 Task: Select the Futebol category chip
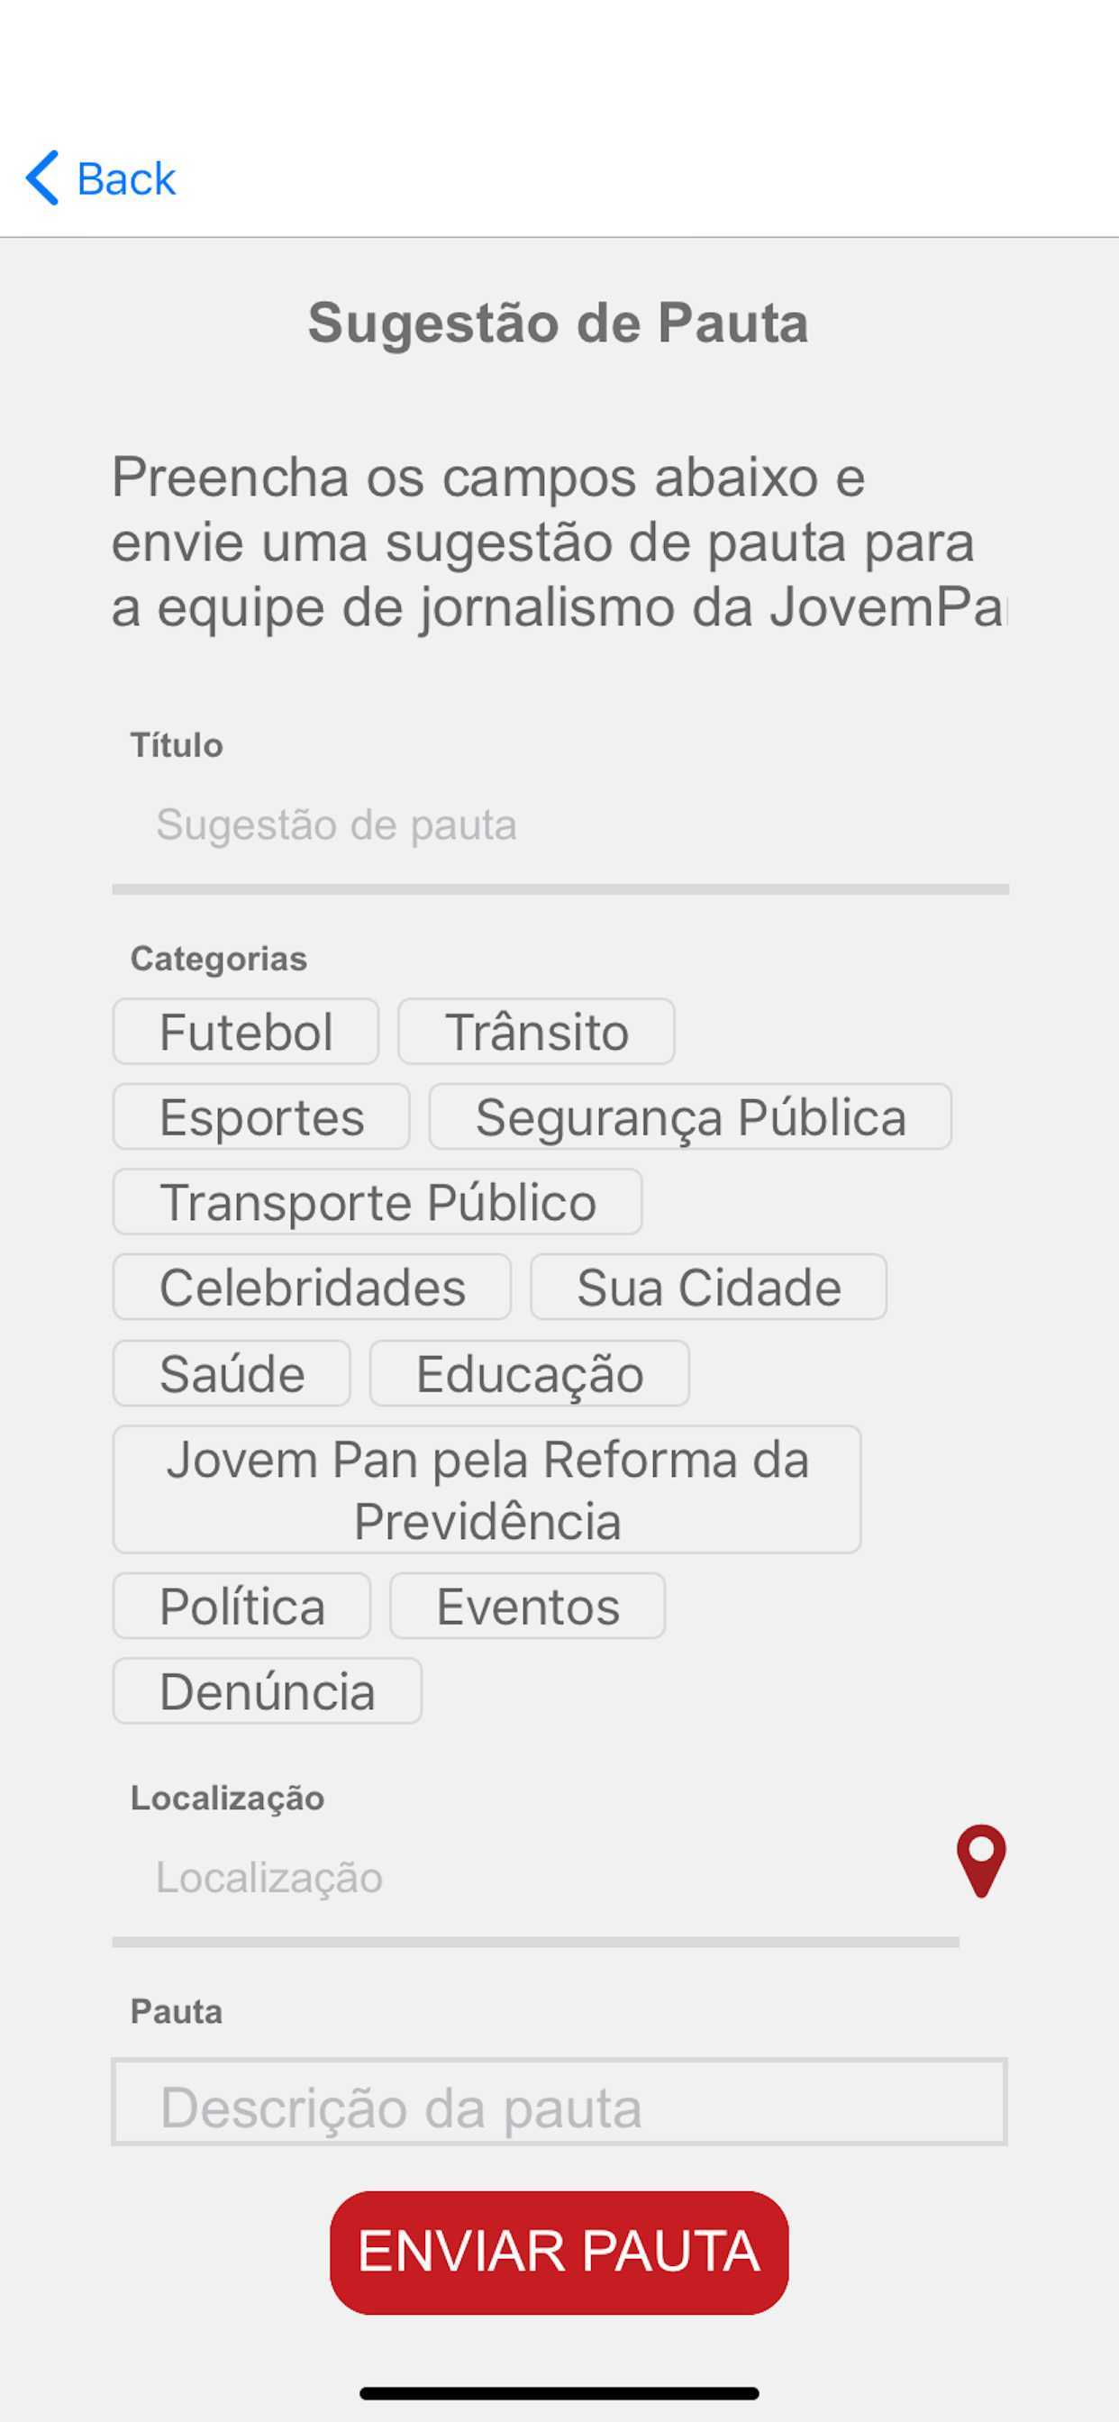245,1032
